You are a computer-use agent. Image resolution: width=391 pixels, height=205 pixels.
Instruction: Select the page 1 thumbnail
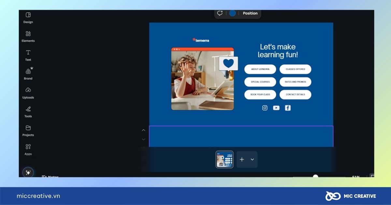pos(224,159)
